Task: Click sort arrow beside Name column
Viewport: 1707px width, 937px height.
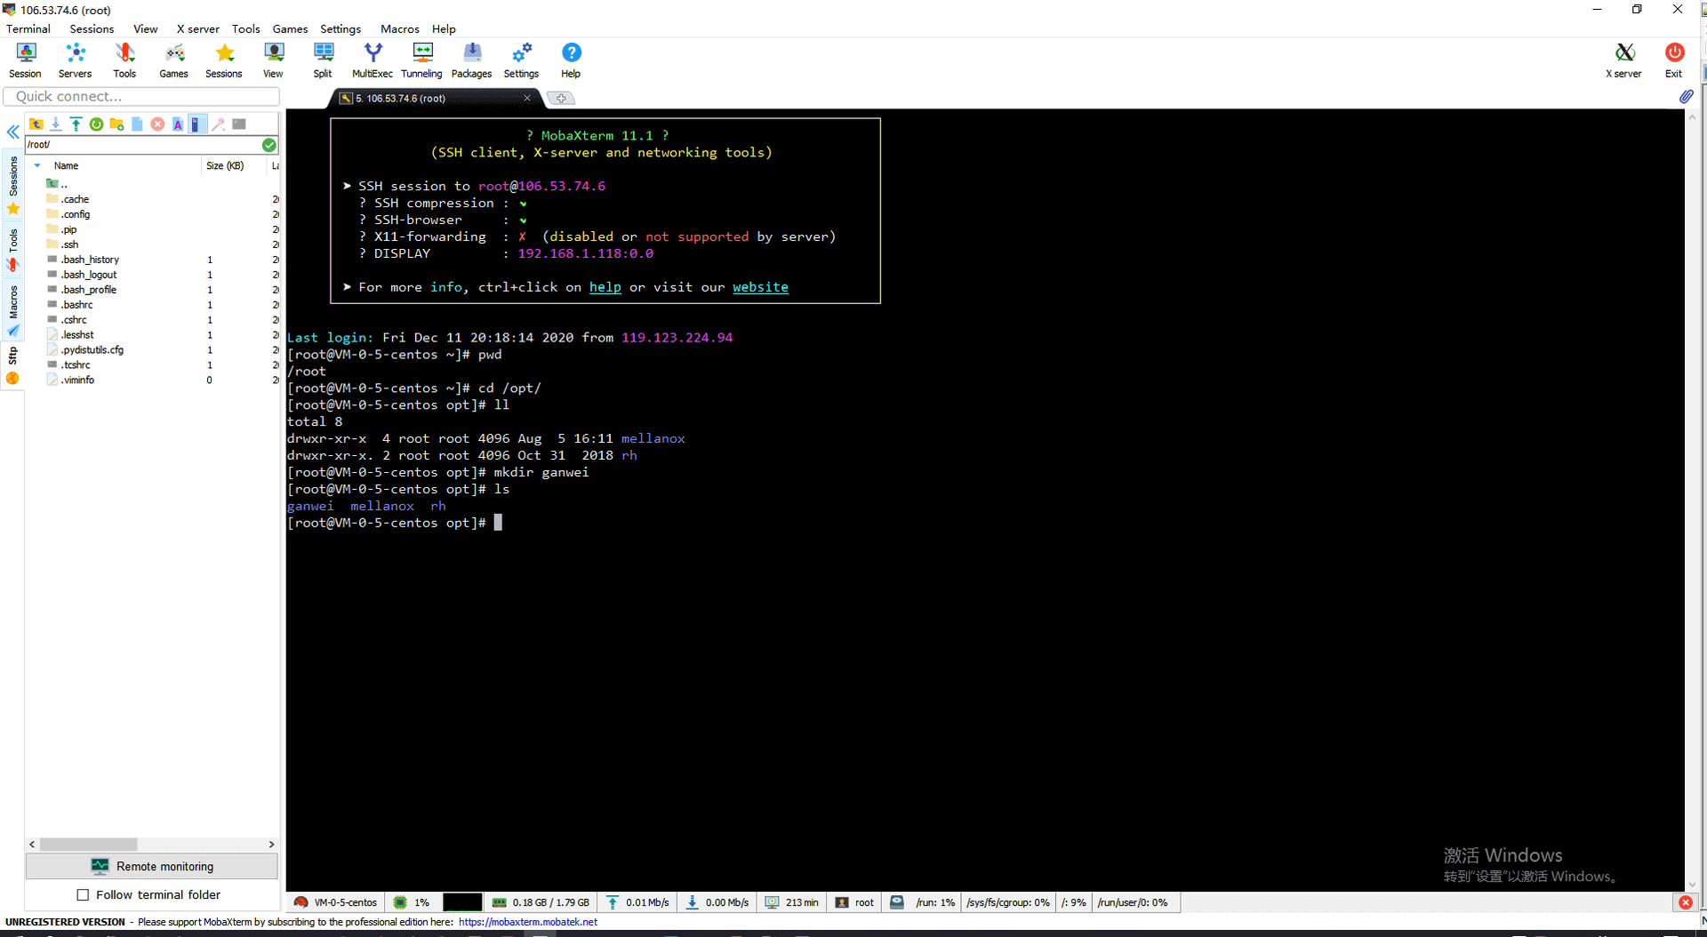Action: tap(37, 166)
